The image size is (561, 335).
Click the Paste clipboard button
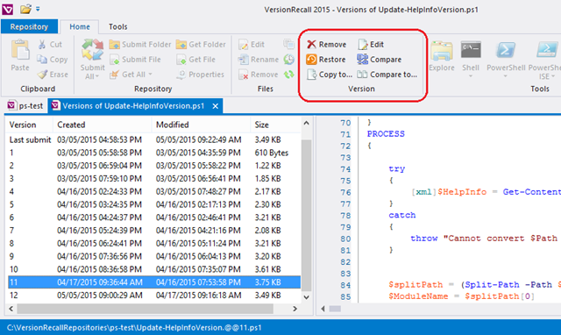click(x=20, y=55)
